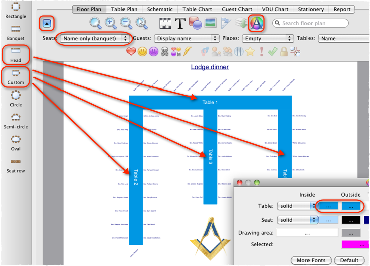Toggle the padlock locked icon

click(x=284, y=51)
